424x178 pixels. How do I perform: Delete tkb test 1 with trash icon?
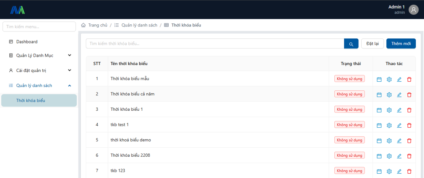[x=409, y=125]
